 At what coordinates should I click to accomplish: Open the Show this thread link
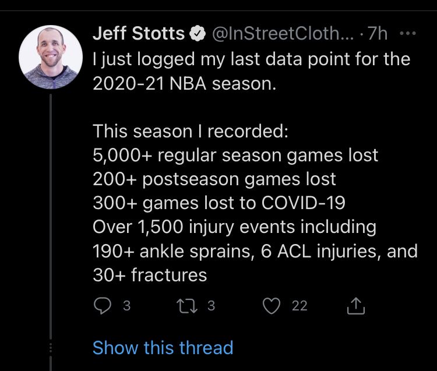tap(163, 348)
